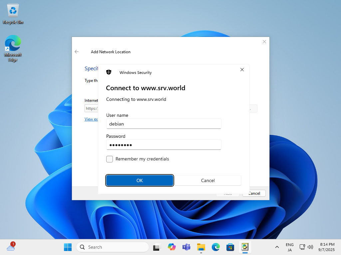This screenshot has height=255, width=341.
Task: Select the Microsoft Edge desktop shortcut
Action: click(13, 48)
